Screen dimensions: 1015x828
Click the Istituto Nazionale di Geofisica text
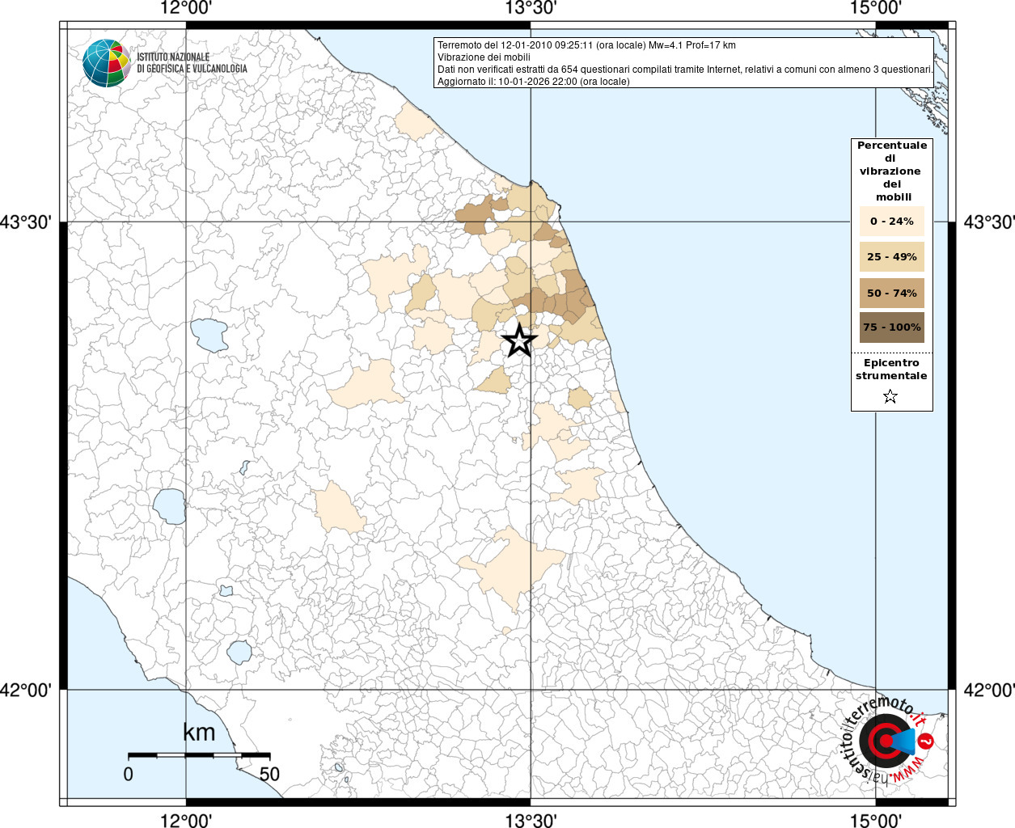coord(192,63)
